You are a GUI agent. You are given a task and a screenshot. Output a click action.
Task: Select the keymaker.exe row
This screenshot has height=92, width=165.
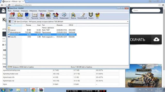click(x=42, y=35)
